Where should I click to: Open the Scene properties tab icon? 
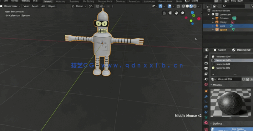coord(206,79)
